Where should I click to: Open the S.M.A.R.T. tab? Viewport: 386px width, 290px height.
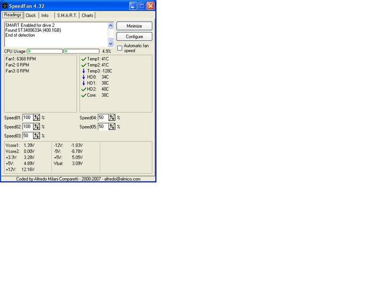point(67,15)
